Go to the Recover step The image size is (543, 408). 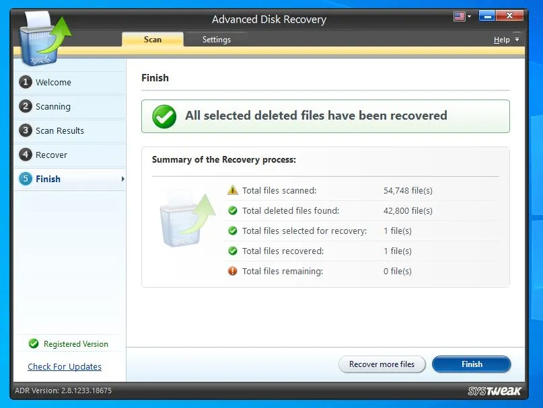[x=70, y=155]
